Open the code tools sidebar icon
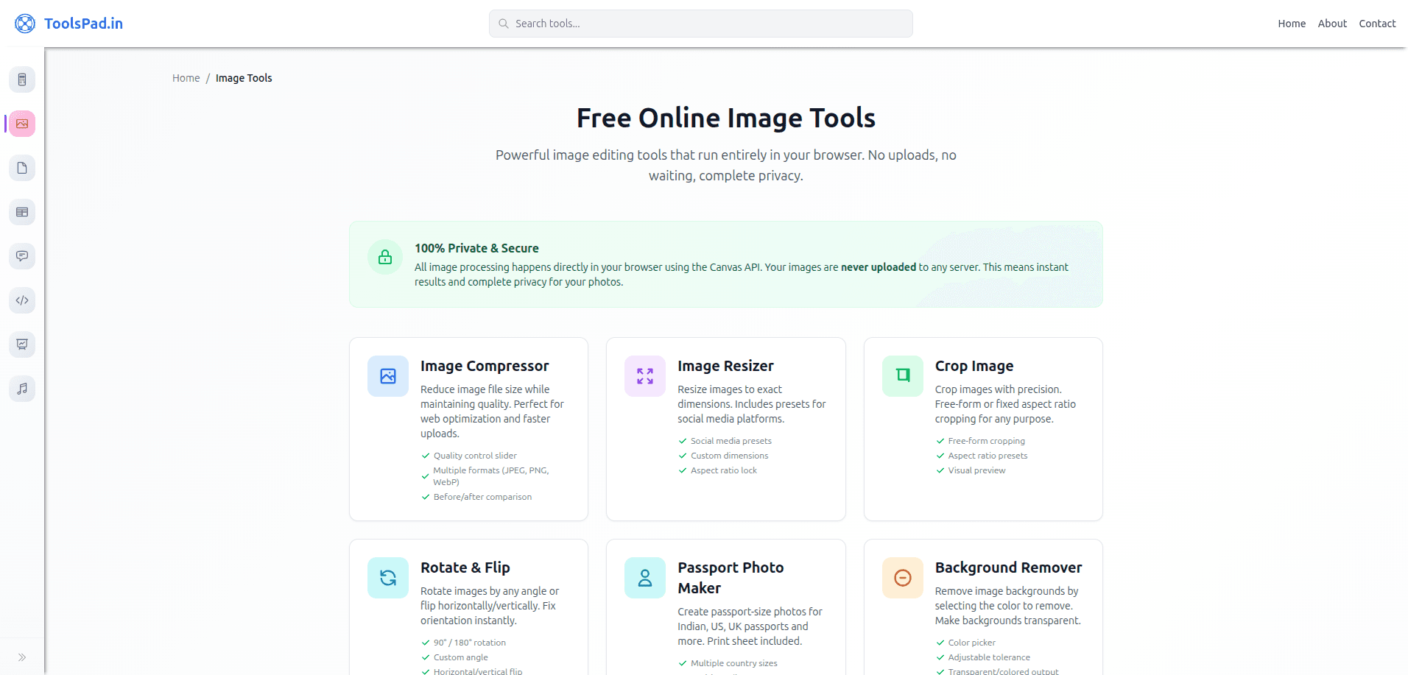1408x675 pixels. coord(22,300)
